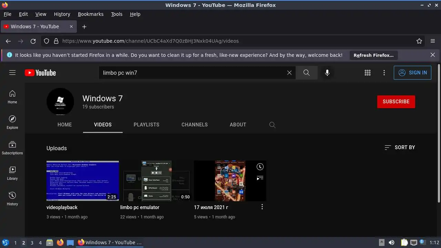The width and height of the screenshot is (441, 248).
Task: Open Subscriptions in sidebar
Action: point(12,148)
